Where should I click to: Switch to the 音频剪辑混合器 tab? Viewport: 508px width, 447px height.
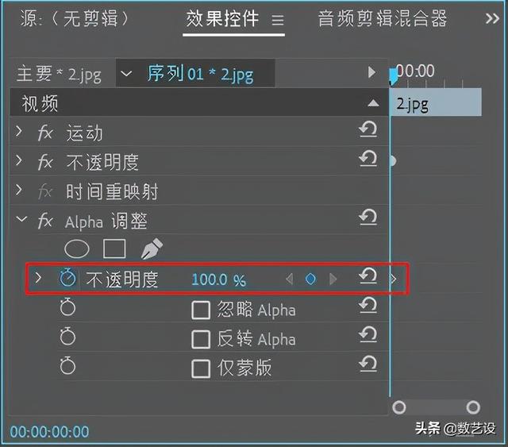(383, 19)
